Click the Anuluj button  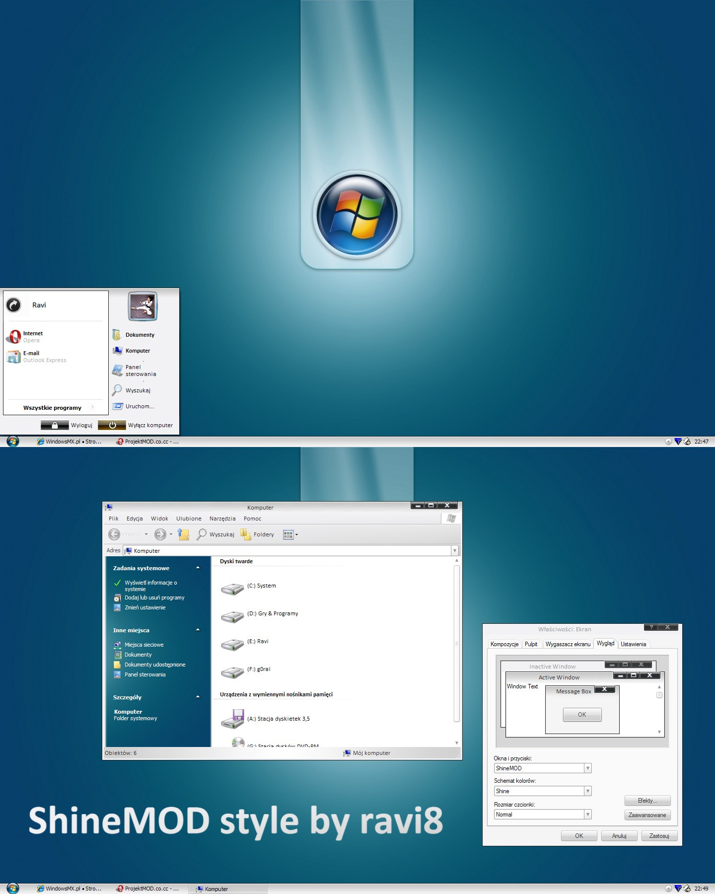619,836
